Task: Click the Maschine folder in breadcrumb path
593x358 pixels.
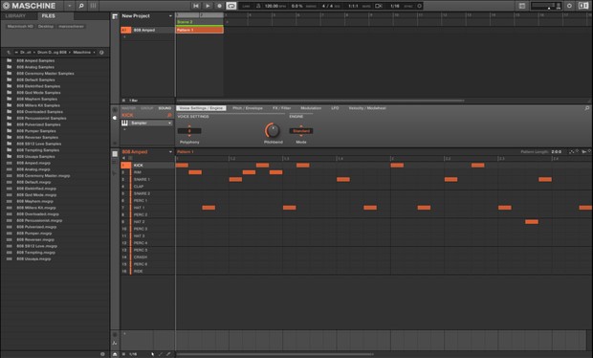Action: click(81, 53)
